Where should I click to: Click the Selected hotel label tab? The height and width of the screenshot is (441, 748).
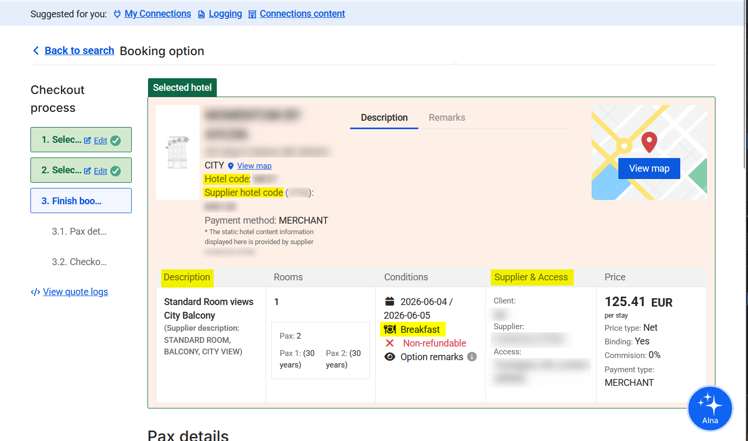point(182,88)
